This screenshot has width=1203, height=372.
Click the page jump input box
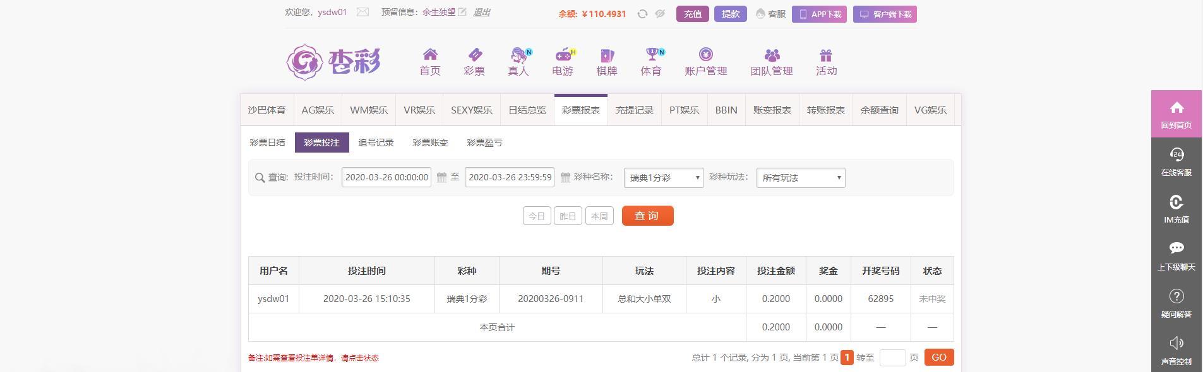tap(892, 357)
